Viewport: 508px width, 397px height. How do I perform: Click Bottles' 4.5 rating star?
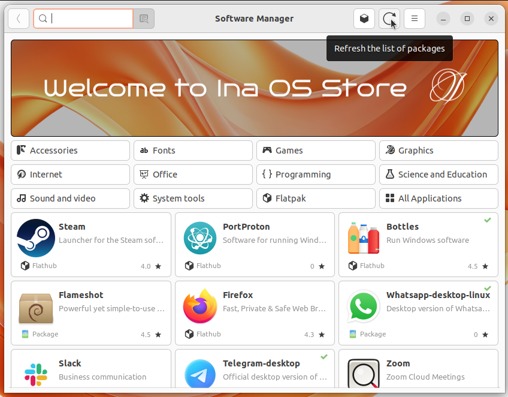485,266
